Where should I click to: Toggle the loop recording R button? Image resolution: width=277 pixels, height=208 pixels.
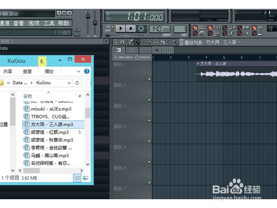pyautogui.click(x=244, y=28)
